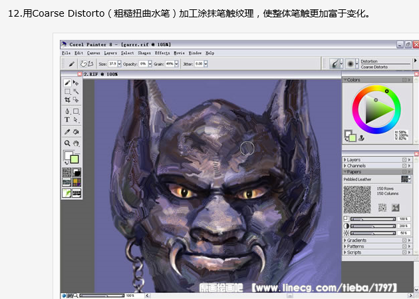
Task: Select the Magic Wand tool
Action: [x=76, y=91]
